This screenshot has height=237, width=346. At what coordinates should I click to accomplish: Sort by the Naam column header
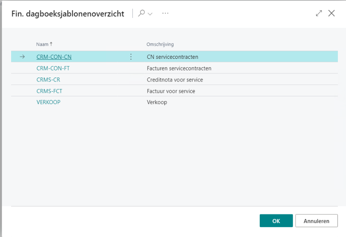pos(42,44)
